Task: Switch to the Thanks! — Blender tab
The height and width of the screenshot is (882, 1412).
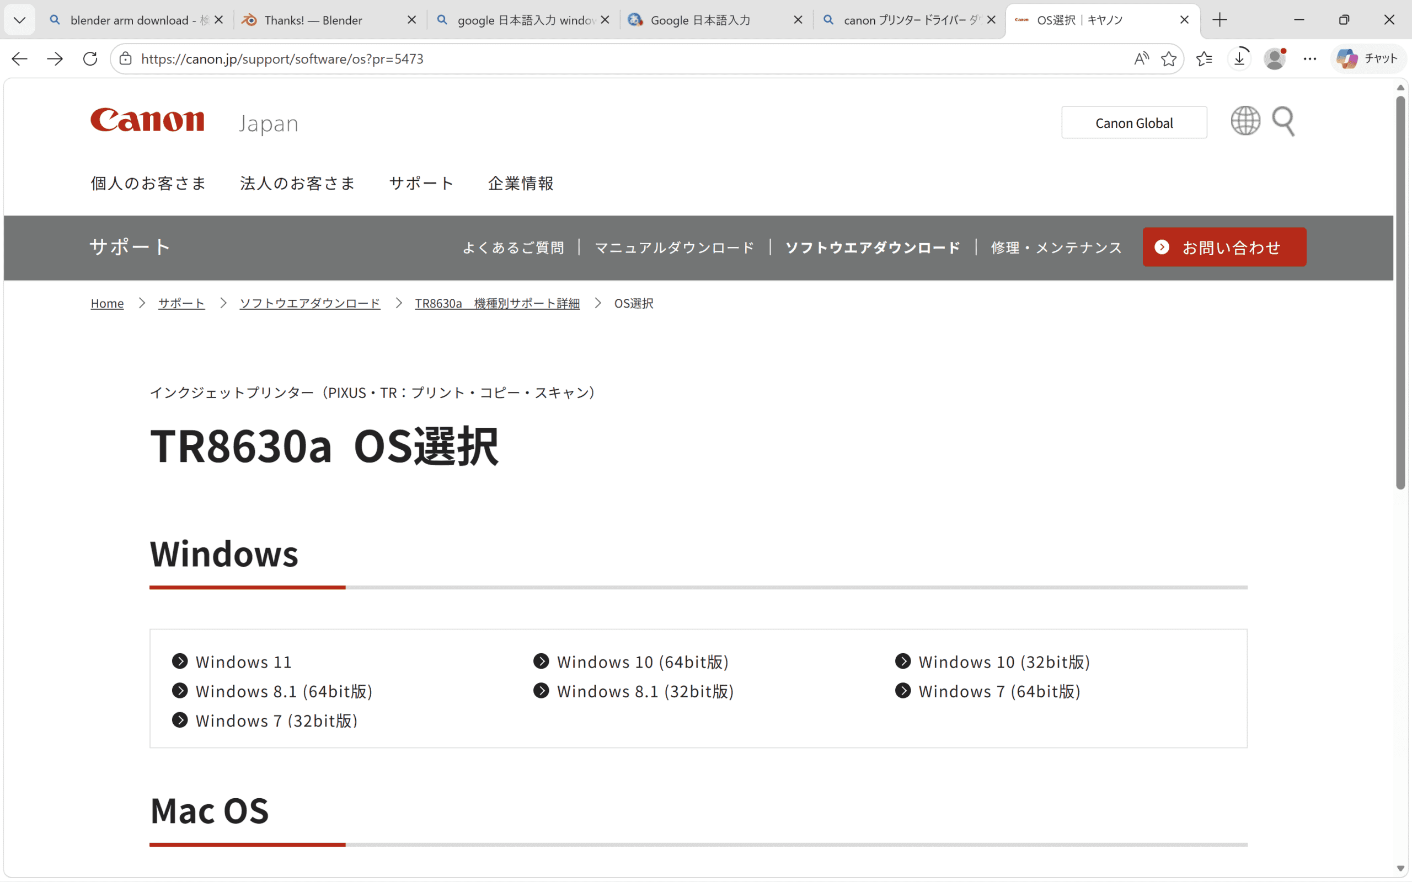Action: coord(313,19)
